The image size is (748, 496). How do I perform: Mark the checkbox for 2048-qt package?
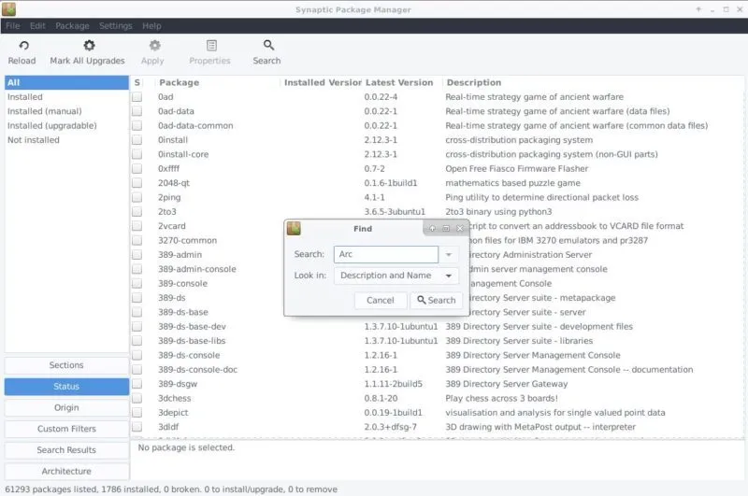pos(137,183)
